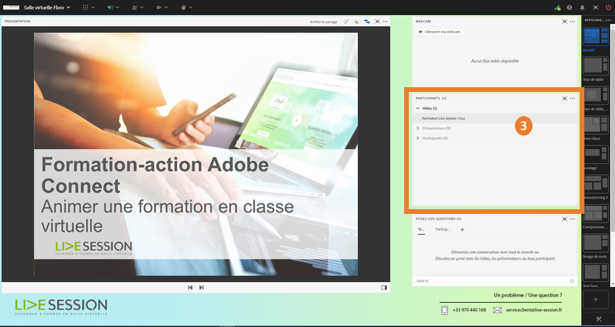
Task: Select the Brise Glace layout thumbnail
Action: click(x=596, y=125)
